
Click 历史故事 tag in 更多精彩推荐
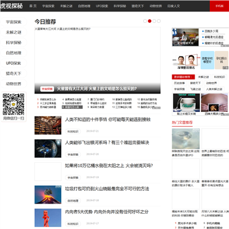tap(179, 83)
